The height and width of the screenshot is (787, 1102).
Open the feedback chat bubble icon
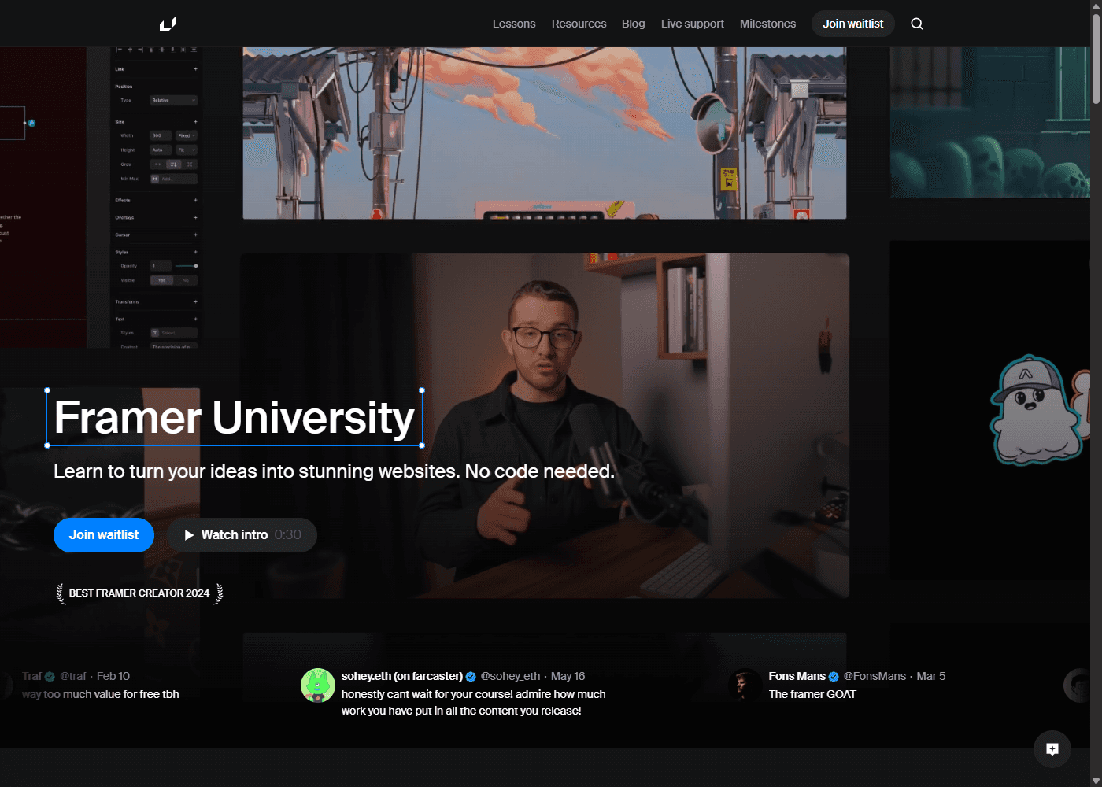[x=1052, y=749]
